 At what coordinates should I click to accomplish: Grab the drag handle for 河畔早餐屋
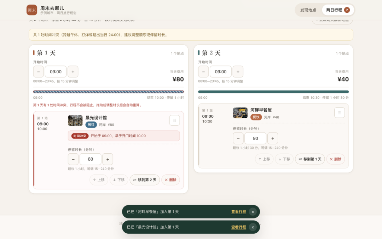339,113
